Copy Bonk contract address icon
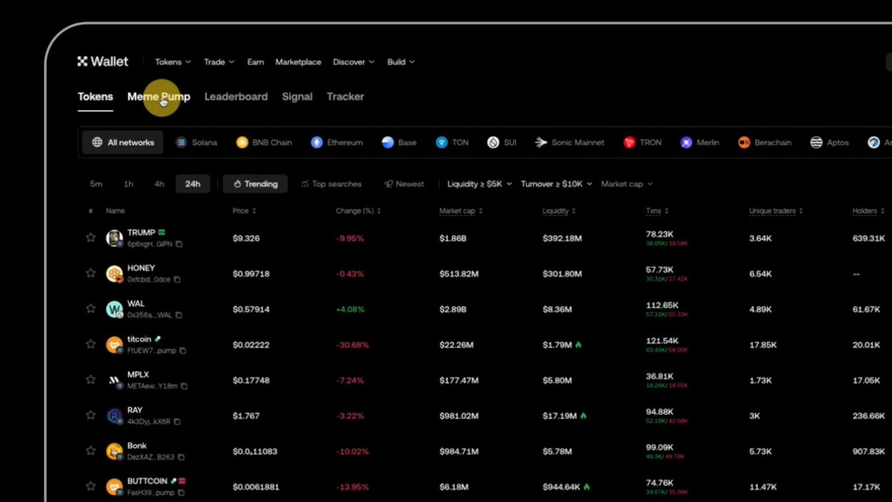Viewport: 892px width, 502px height. click(x=181, y=457)
